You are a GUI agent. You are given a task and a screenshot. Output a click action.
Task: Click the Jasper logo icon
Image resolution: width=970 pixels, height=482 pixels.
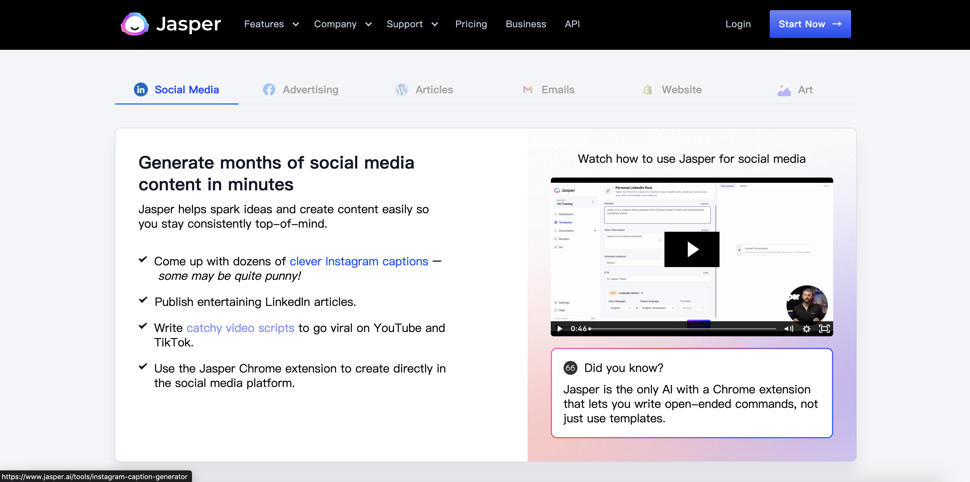tap(135, 24)
